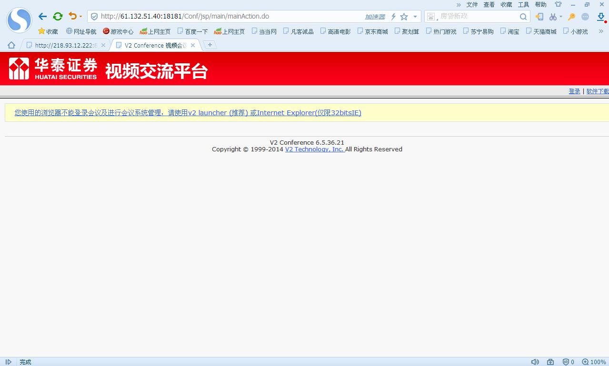Click the AD shield ad-blocker icon
609x366 pixels.
[x=566, y=362]
